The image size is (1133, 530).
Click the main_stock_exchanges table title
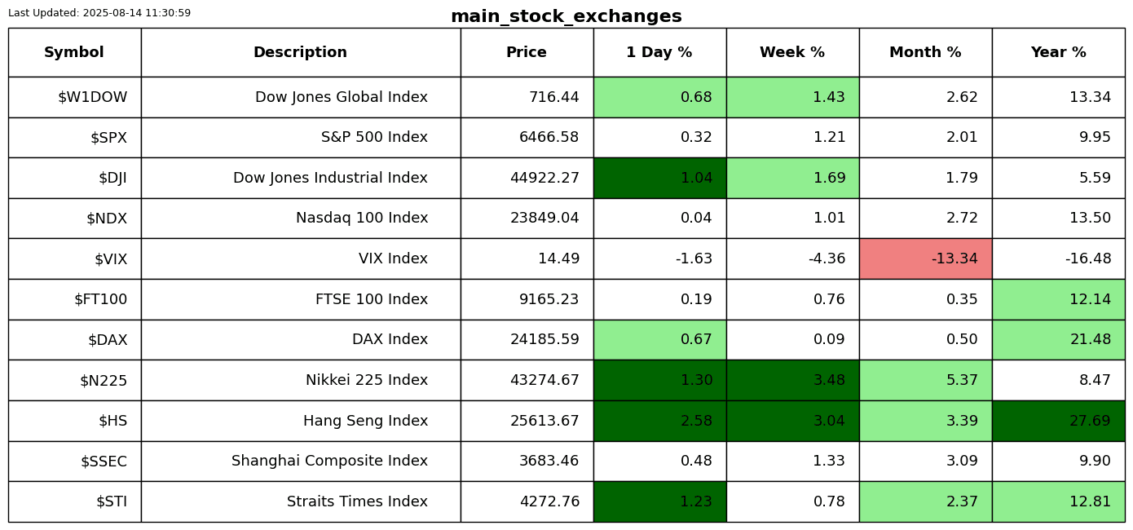(x=566, y=17)
